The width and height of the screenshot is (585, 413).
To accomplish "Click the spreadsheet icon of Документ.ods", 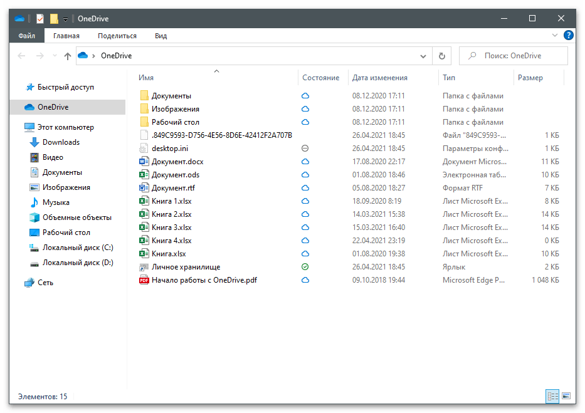I will [144, 174].
